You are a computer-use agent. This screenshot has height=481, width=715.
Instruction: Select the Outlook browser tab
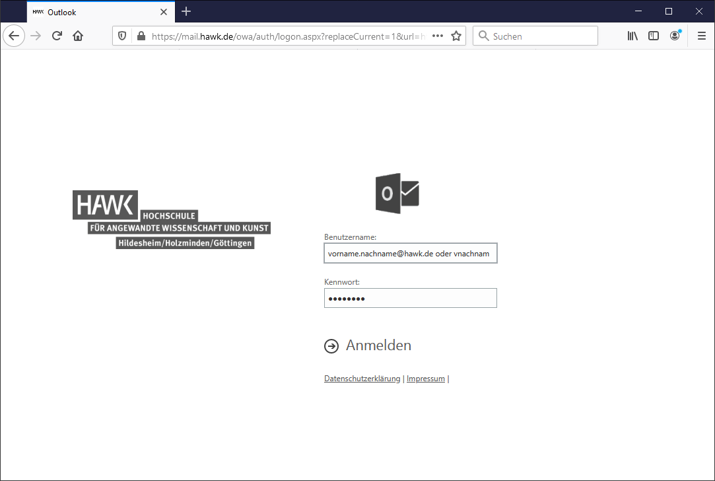[92, 12]
